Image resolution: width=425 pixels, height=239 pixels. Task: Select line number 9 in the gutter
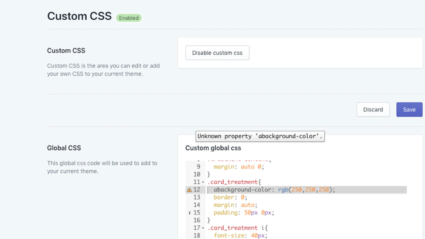[198, 167]
